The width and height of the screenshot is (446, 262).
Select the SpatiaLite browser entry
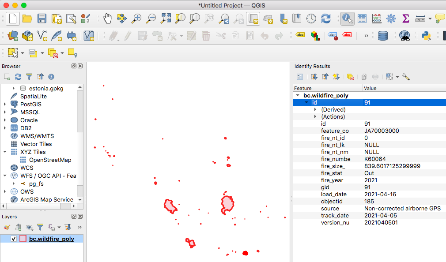coord(33,96)
